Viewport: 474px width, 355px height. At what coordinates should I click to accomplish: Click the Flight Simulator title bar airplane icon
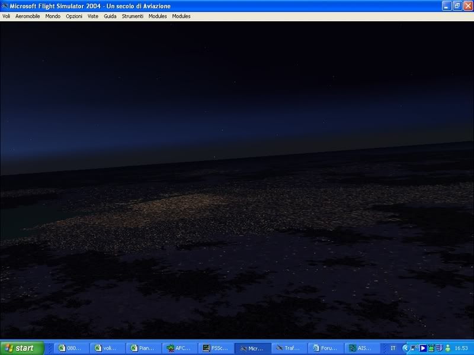click(5, 6)
